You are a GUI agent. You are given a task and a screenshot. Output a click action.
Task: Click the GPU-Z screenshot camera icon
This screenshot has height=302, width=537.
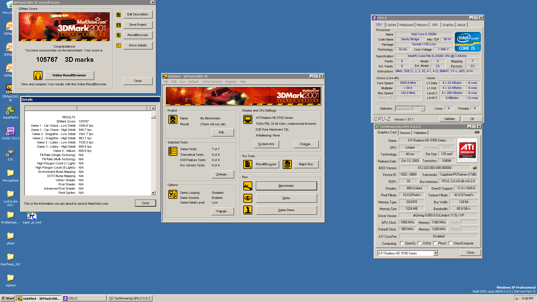477,132
